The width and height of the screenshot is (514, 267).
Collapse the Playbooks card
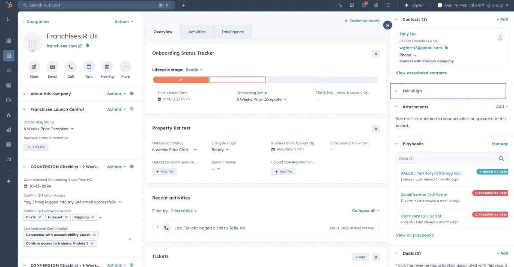click(397, 144)
